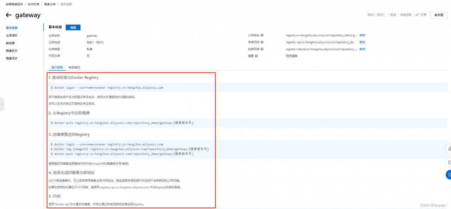Click the sentence about VPC网络 registry-vpc domain

(x=115, y=187)
